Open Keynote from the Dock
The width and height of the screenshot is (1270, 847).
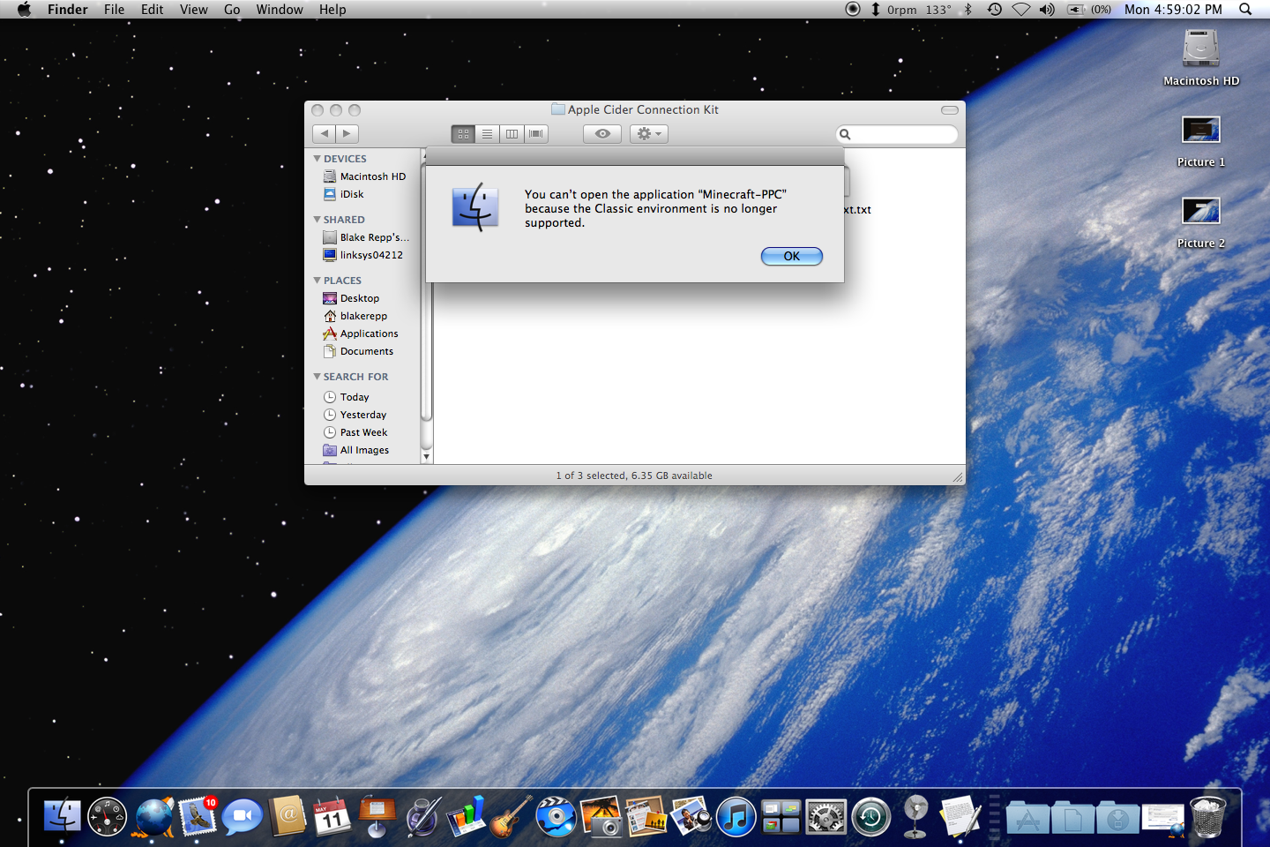pos(377,816)
